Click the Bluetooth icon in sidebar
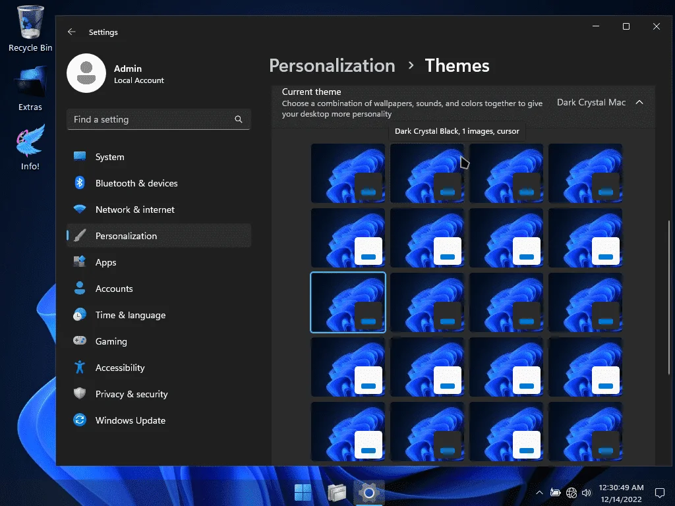Screen dimensions: 675x506 (80, 183)
